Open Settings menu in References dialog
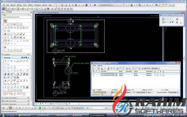The image size is (187, 117). point(100,66)
